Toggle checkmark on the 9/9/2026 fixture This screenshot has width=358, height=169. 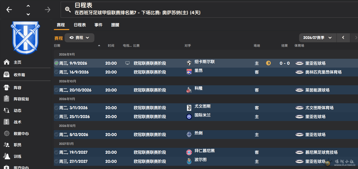click(56, 63)
